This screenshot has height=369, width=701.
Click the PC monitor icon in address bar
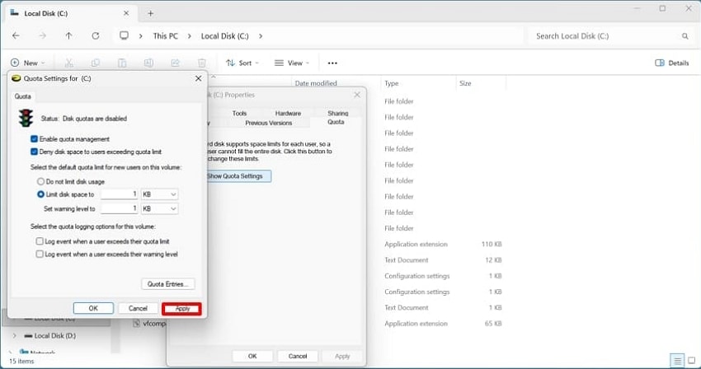tap(124, 35)
